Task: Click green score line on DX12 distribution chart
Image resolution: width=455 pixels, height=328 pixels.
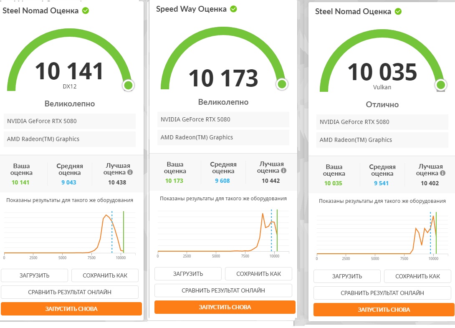Action: click(x=124, y=232)
